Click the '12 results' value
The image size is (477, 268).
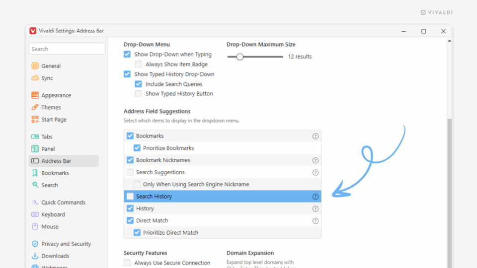300,57
